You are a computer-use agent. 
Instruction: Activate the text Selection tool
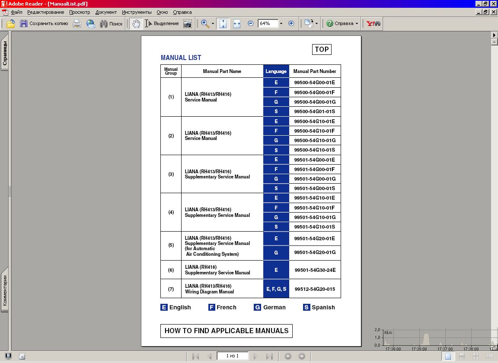point(162,23)
